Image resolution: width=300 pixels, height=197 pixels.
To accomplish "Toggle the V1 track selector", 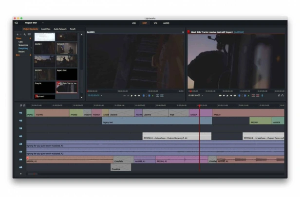I will 20,113.
